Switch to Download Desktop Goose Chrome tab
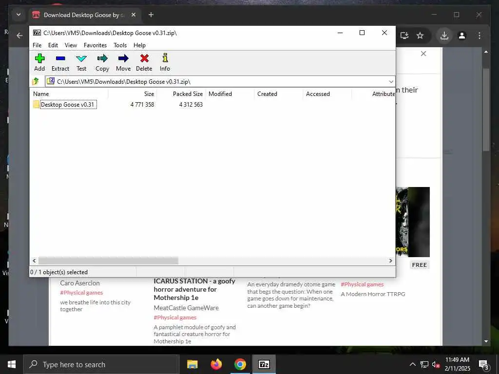The image size is (499, 374). point(84,15)
